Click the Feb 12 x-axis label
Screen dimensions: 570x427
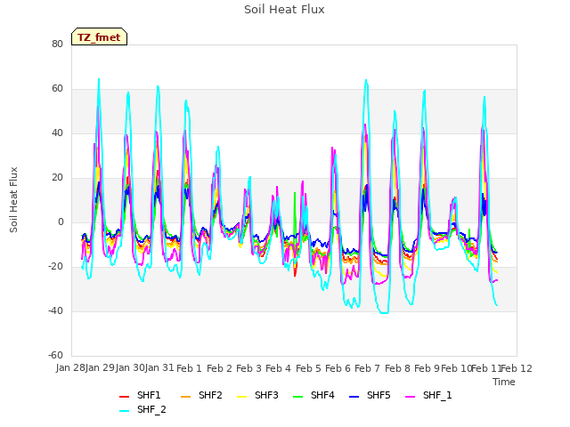tap(517, 368)
